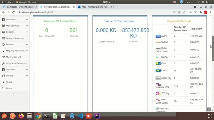Click the Suppliers sidebar icon
Viewport: 214px width, 120px height.
click(x=3, y=70)
